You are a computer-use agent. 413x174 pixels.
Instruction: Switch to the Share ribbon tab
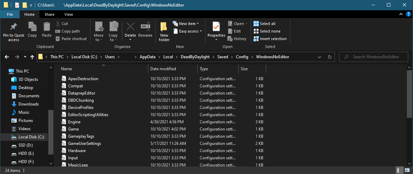pos(49,14)
